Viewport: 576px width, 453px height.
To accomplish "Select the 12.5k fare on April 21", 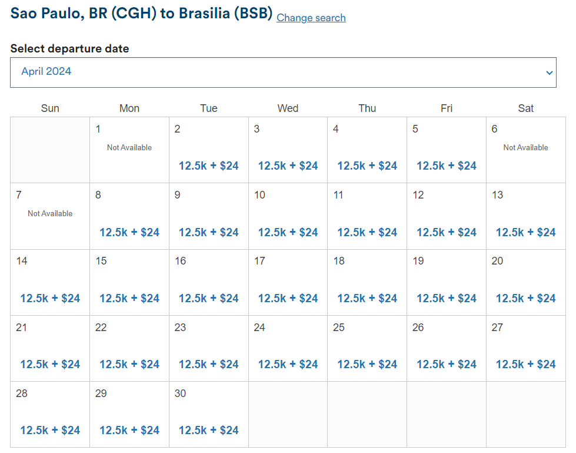I will pyautogui.click(x=49, y=363).
